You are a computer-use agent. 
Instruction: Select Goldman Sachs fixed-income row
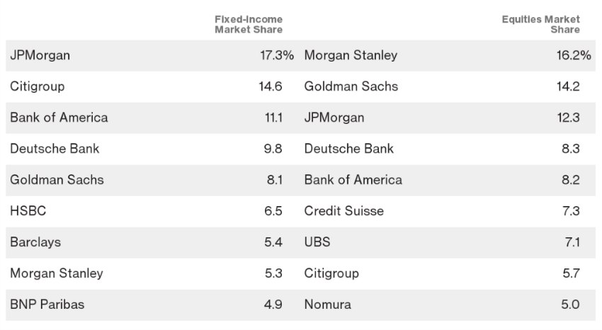pos(57,180)
